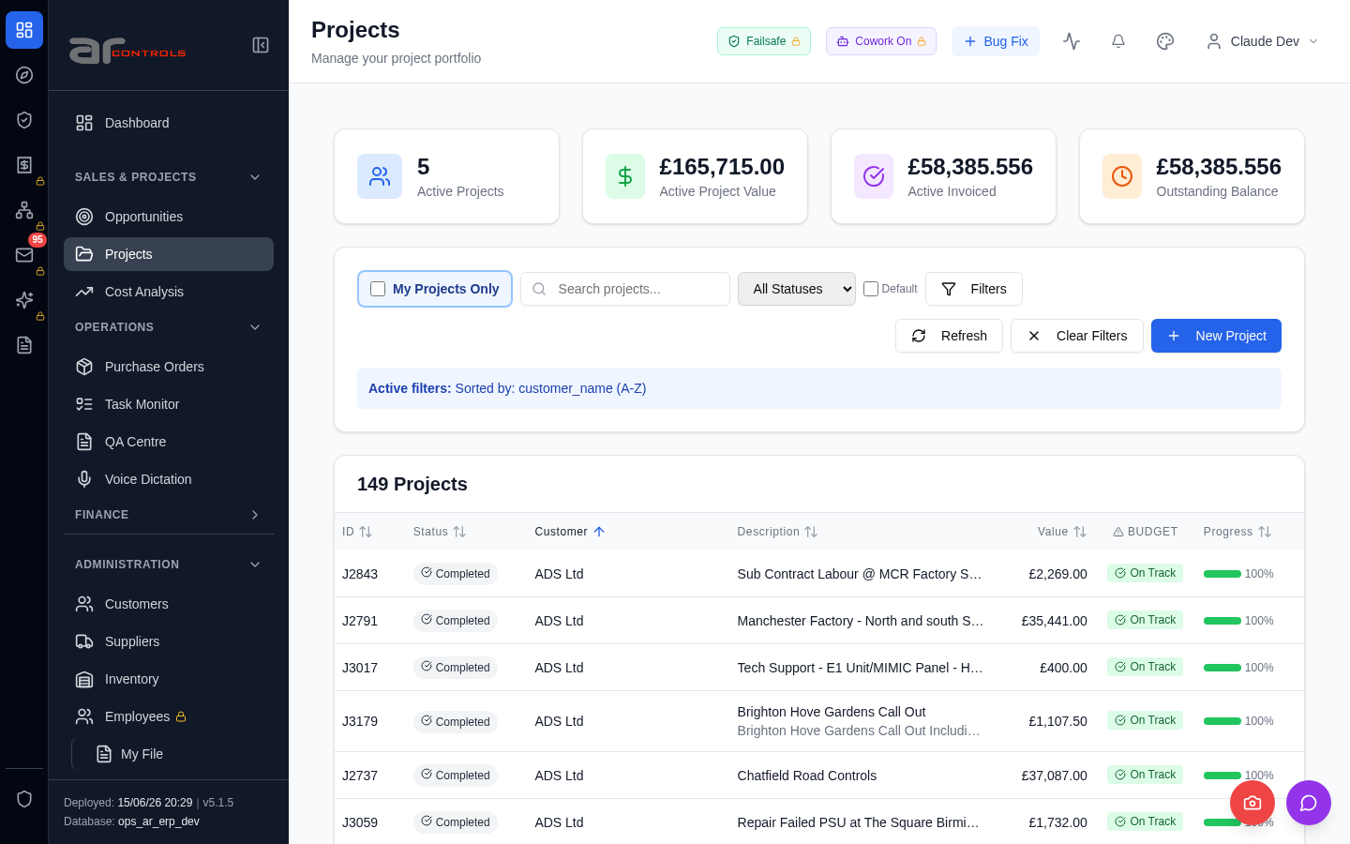Click the Active Projects people icon

pyautogui.click(x=380, y=176)
